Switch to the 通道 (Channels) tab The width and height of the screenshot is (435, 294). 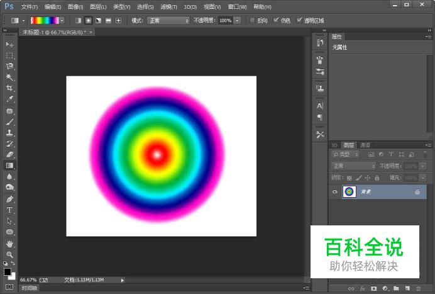[x=365, y=145]
